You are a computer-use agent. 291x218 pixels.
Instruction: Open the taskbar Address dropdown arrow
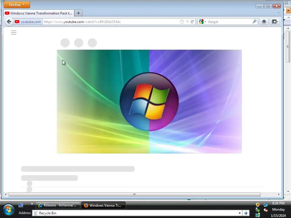240,213
